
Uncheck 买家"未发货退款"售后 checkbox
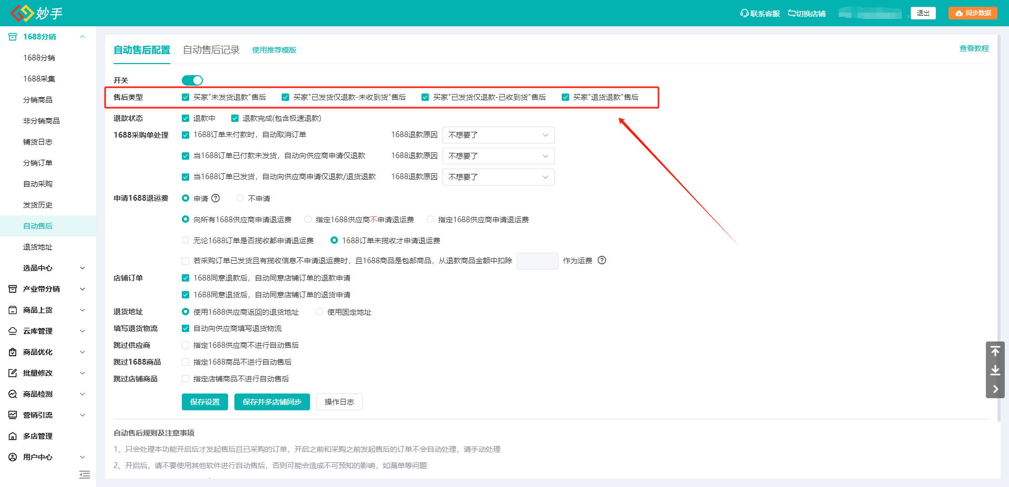(186, 97)
